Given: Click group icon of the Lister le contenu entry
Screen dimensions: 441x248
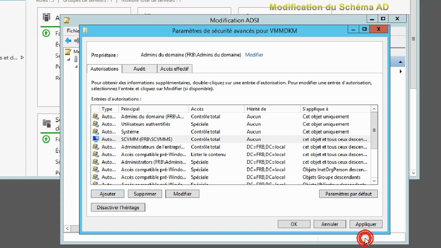Looking at the screenshot, I should (x=95, y=154).
